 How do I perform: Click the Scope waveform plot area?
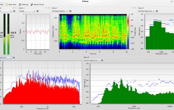pyautogui.click(x=38, y=32)
